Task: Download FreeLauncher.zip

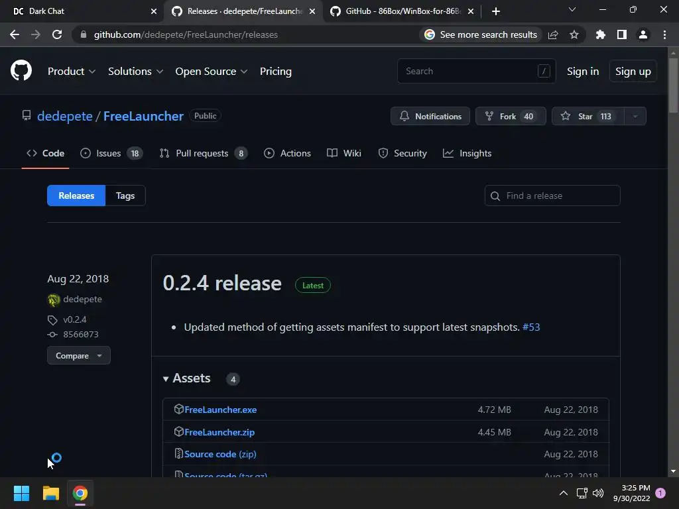Action: (219, 432)
